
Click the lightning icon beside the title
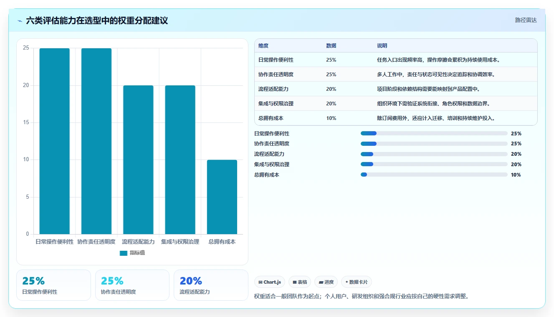[x=20, y=21]
